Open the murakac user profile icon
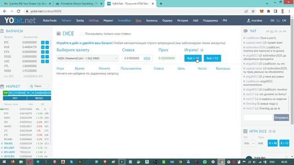This screenshot has height=165, width=294. tap(249, 21)
